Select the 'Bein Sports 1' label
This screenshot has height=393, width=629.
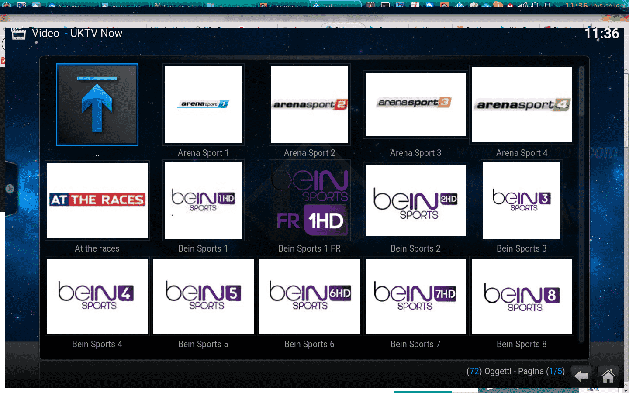point(203,248)
